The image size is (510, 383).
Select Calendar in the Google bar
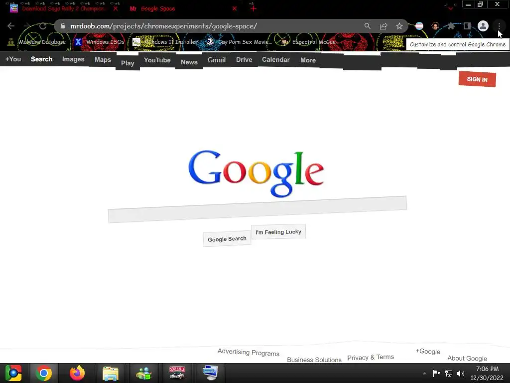(276, 60)
